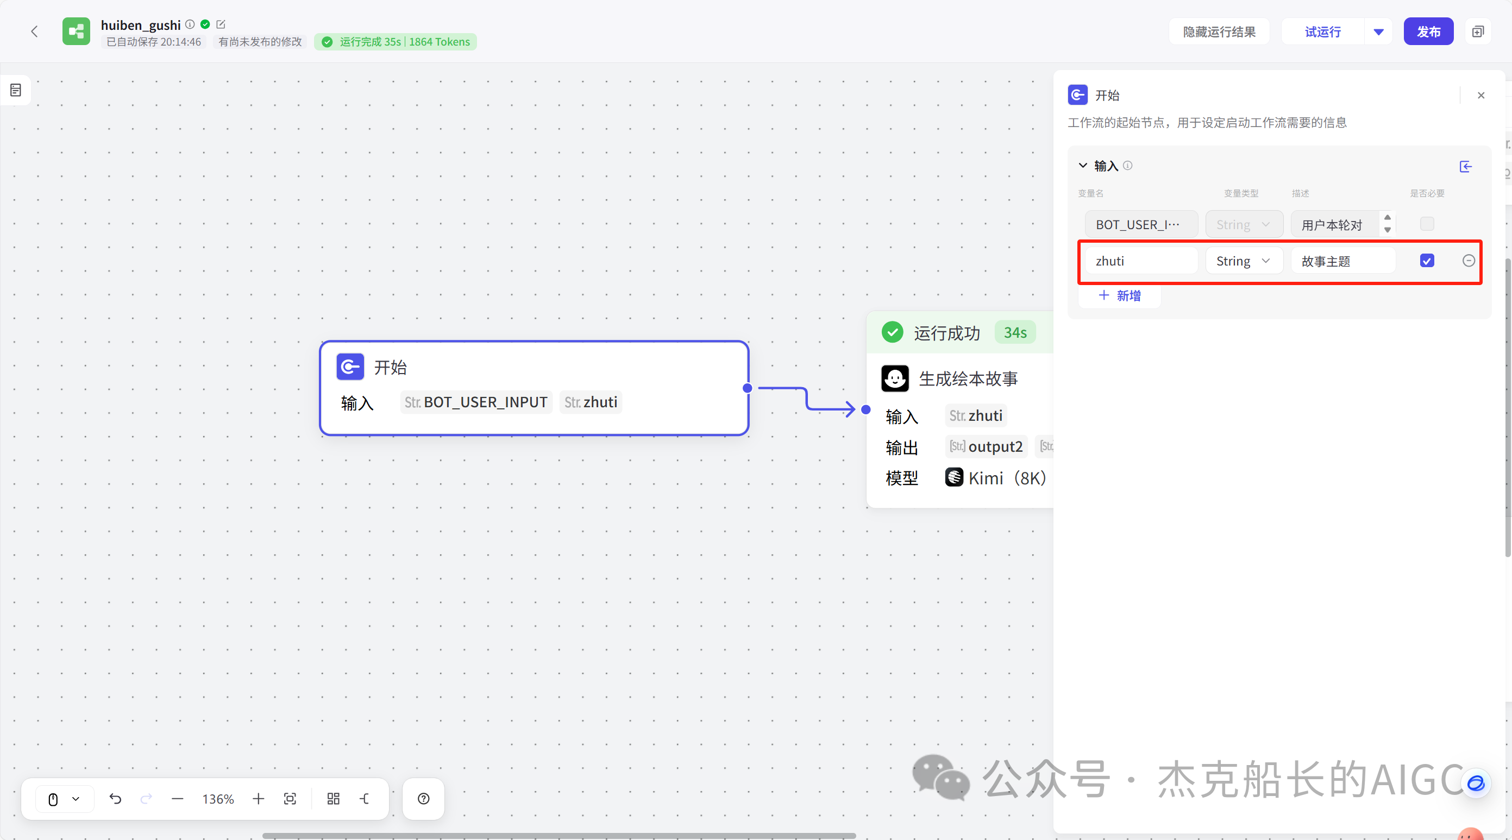Publish the workflow with 发布 button
Viewport: 1512px width, 840px height.
point(1429,31)
